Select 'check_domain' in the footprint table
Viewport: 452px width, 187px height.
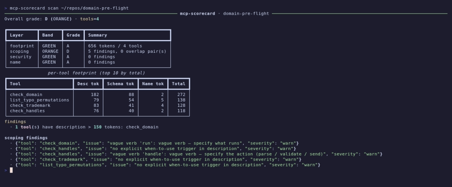pyautogui.click(x=26, y=95)
